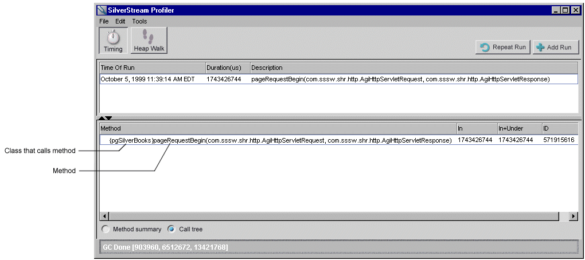Open the Edit menu
Image resolution: width=585 pixels, height=260 pixels.
click(x=120, y=21)
